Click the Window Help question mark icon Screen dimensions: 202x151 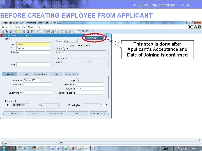[x=93, y=31]
